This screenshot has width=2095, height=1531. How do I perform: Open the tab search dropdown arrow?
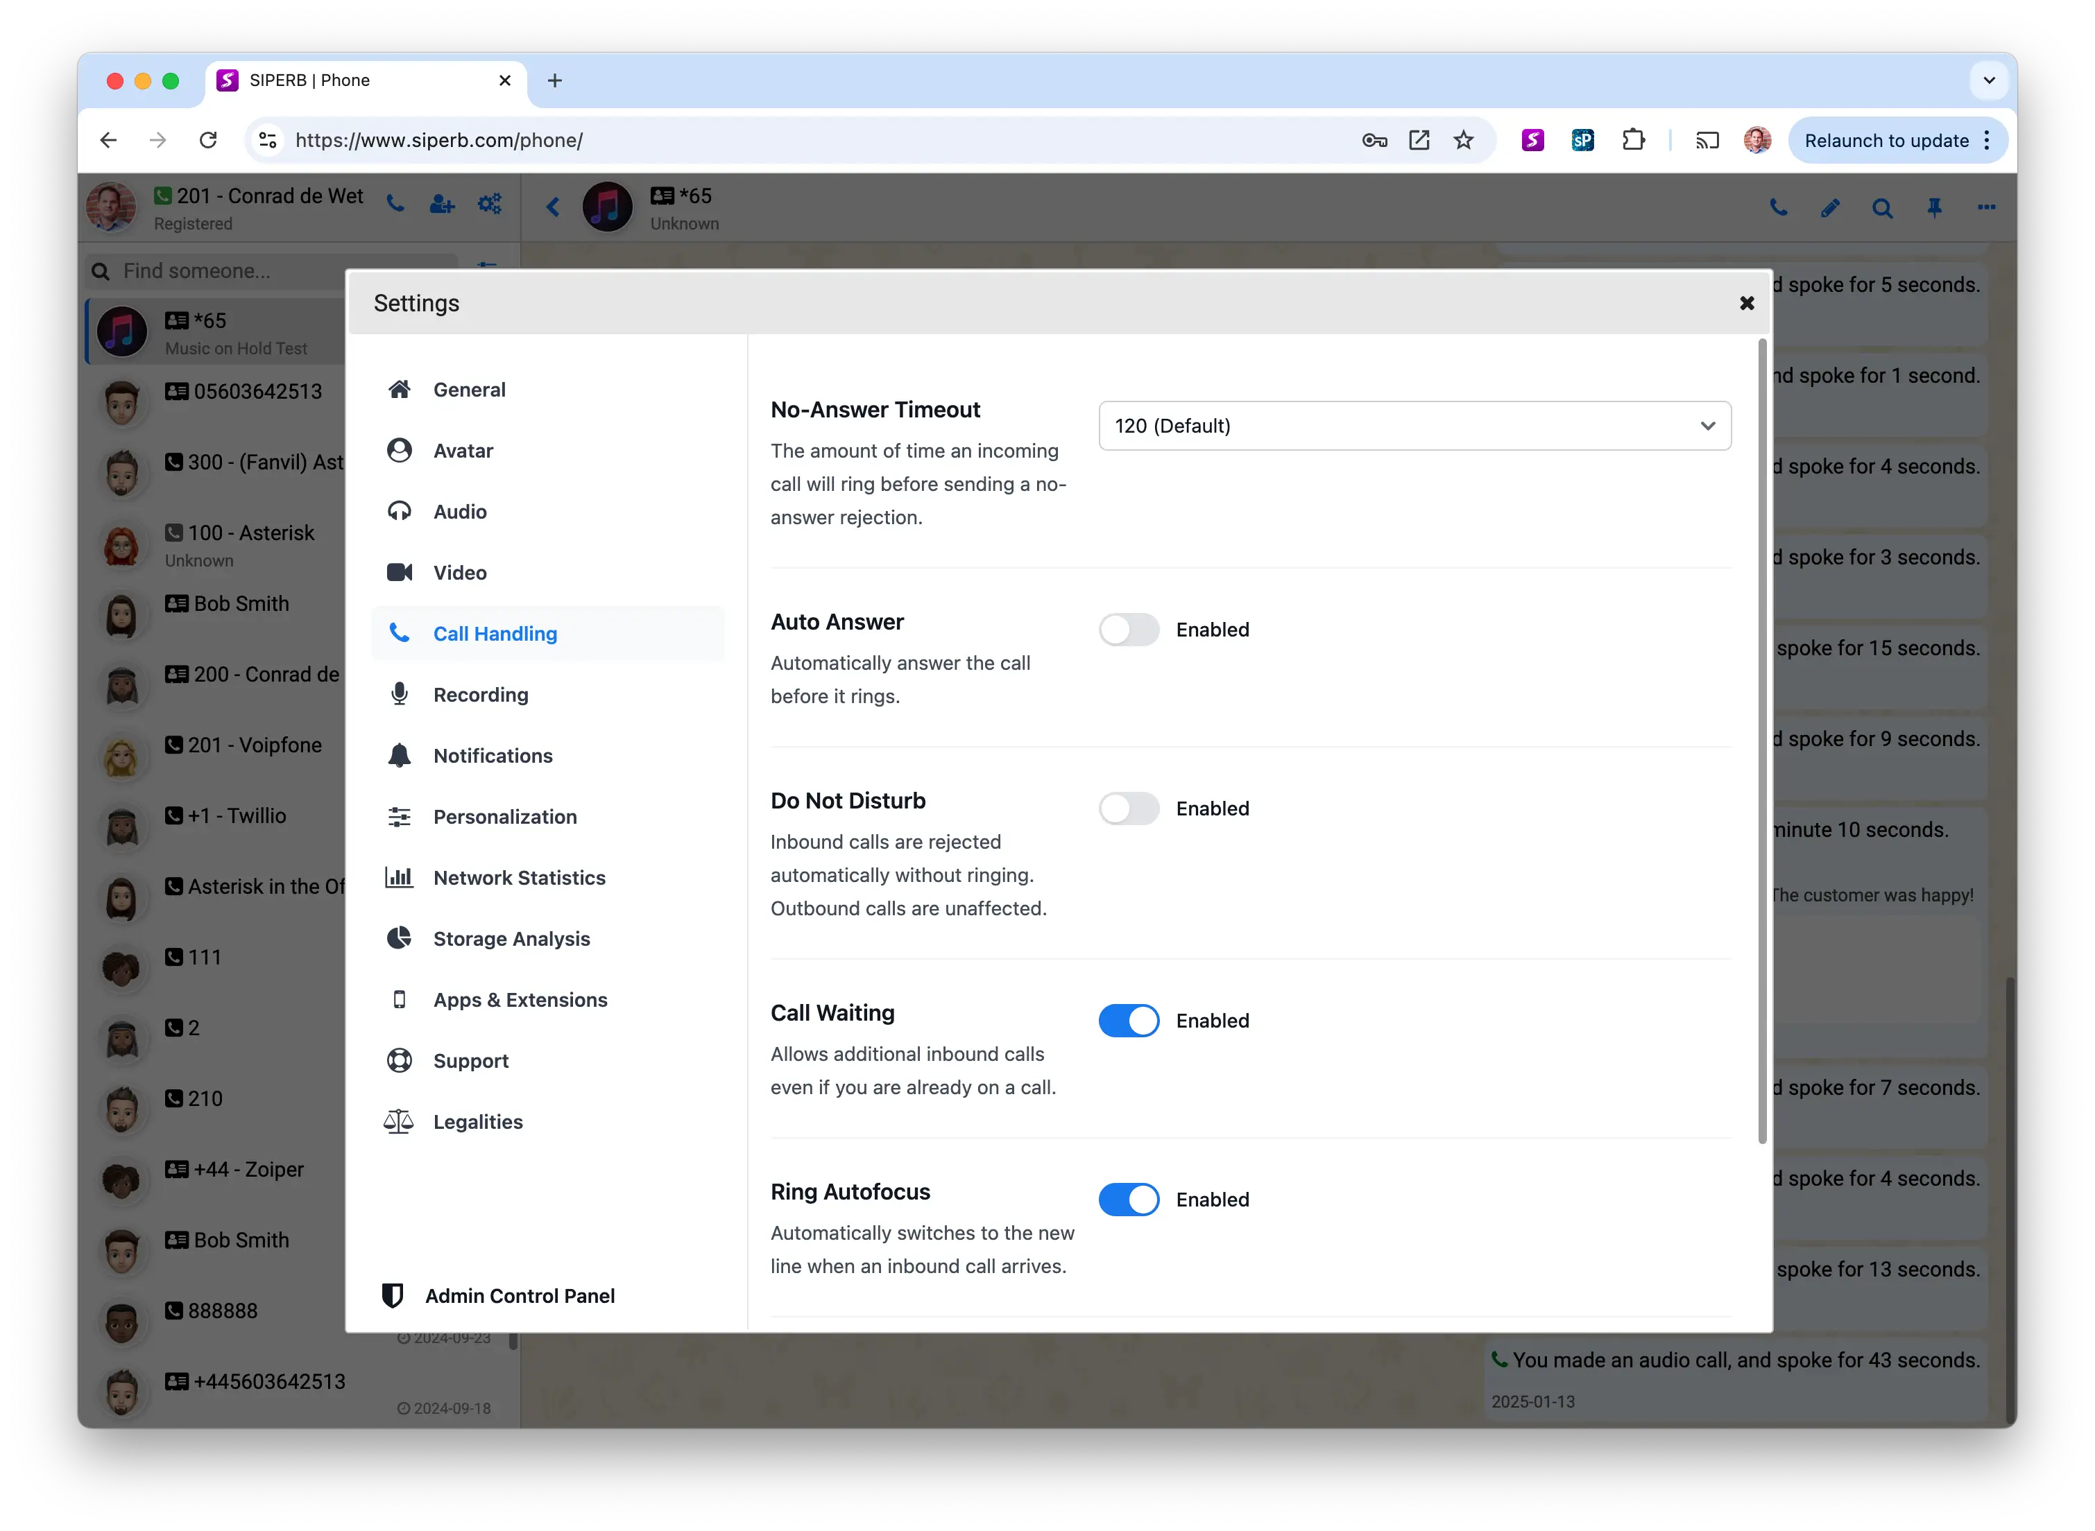(x=1990, y=80)
